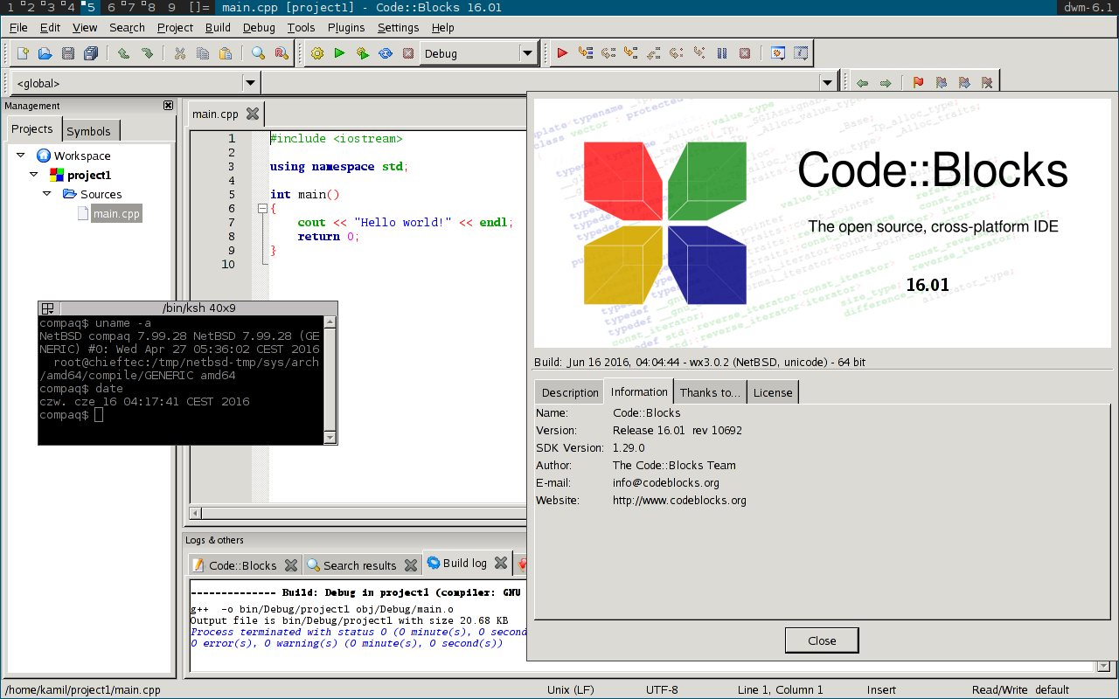Go to the previous bookmark flag icon
1119x699 pixels.
click(942, 83)
